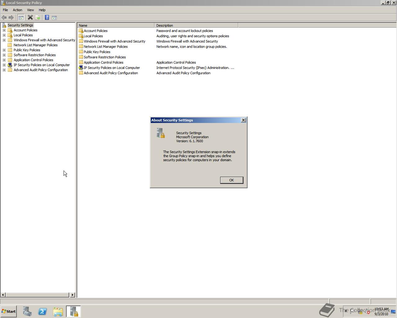Select Software Restriction Policies in right list

(105, 57)
